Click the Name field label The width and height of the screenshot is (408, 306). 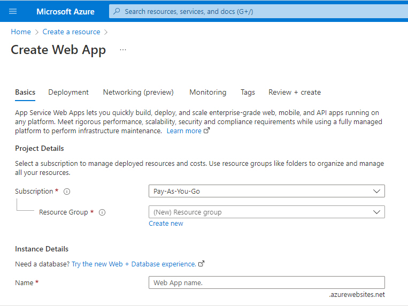click(x=24, y=283)
